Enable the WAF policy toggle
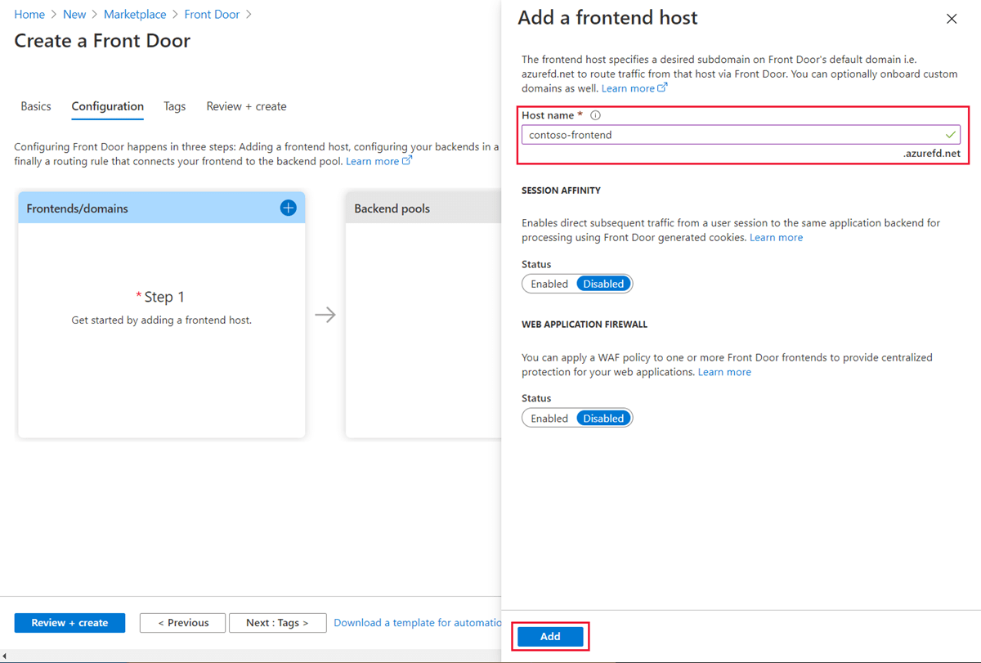Image resolution: width=981 pixels, height=663 pixels. (x=549, y=418)
